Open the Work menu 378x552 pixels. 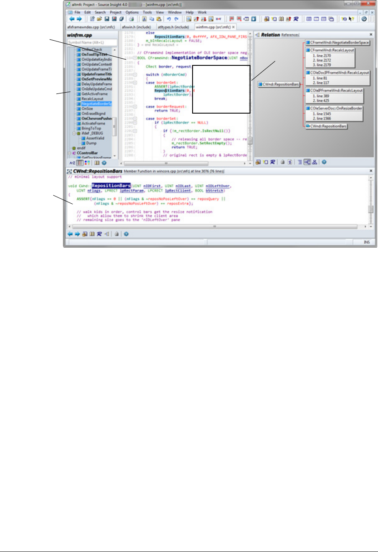pos(202,12)
